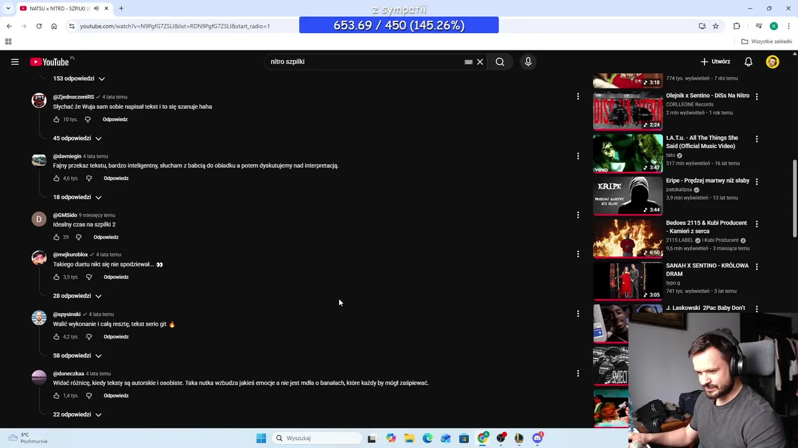Click the taskbar Wyszukaj search box
Viewport: 798px width, 448px height.
point(317,438)
